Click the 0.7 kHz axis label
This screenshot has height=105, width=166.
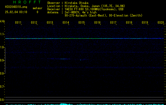[2, 87]
